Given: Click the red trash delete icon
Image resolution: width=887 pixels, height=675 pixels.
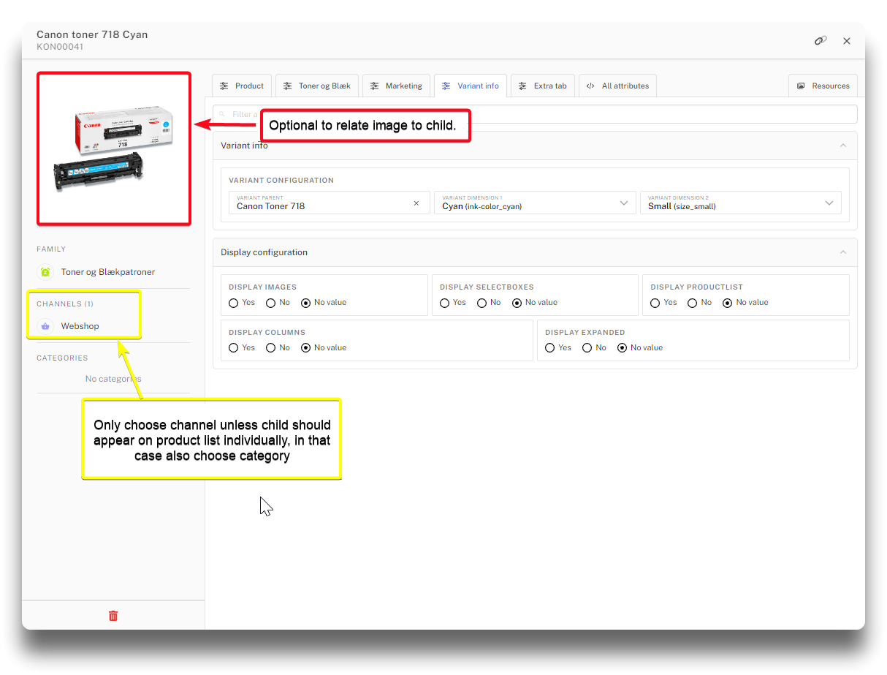Looking at the screenshot, I should (x=113, y=616).
